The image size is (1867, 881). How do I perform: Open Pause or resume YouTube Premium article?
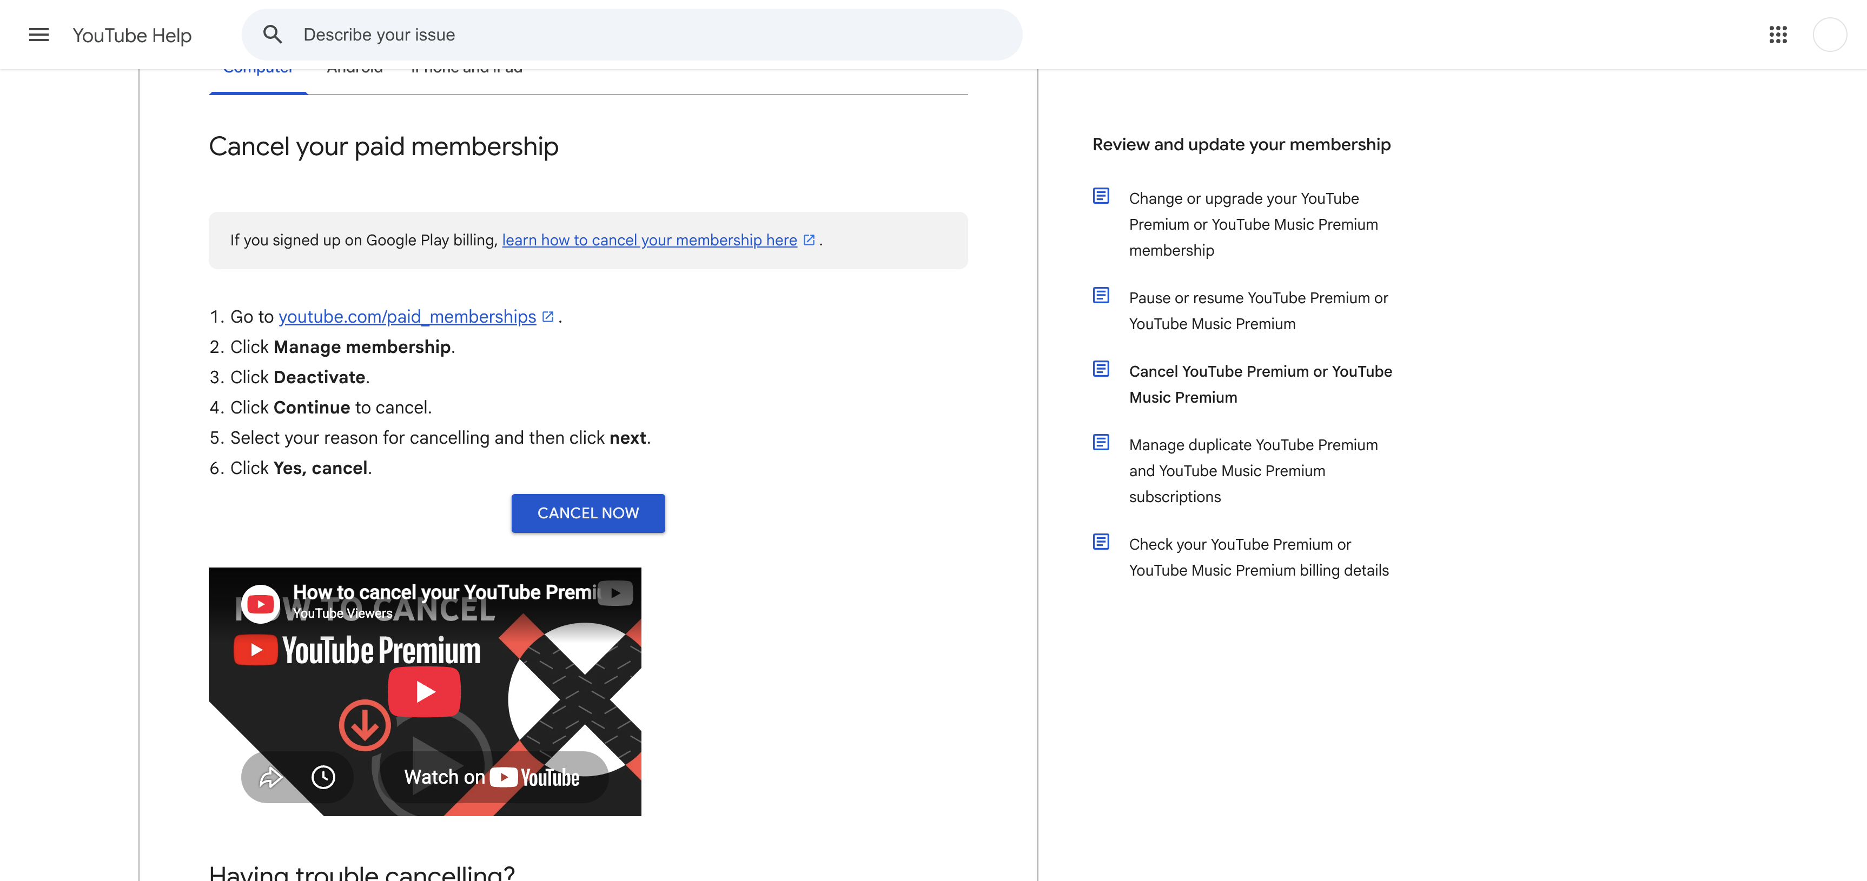click(1258, 311)
